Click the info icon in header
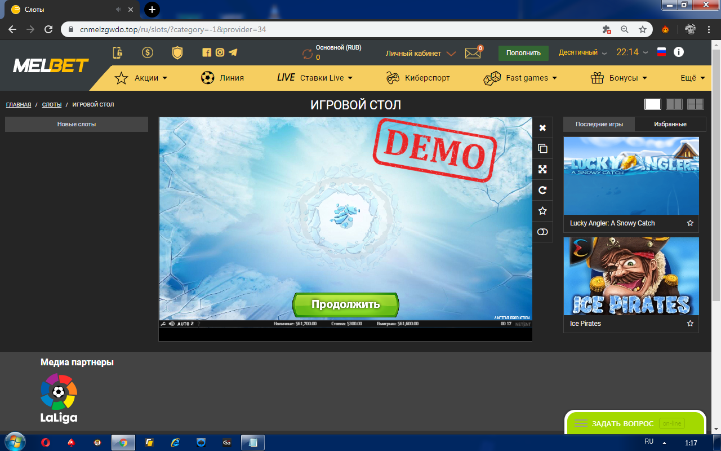Image resolution: width=721 pixels, height=451 pixels. (679, 52)
